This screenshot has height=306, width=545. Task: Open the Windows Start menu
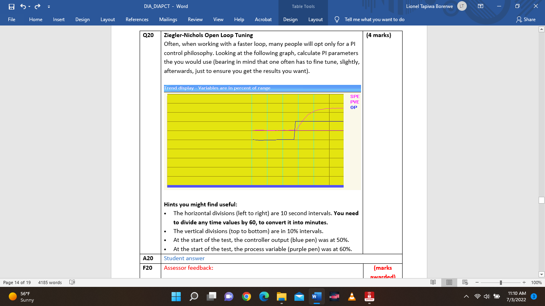[x=176, y=296]
